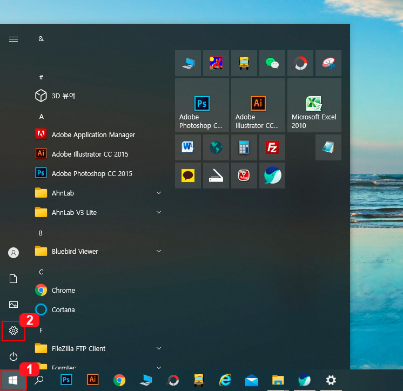Screen dimensions: 403x391
Task: Launch Adobe Photoshop from the pinned tile
Action: (202, 105)
